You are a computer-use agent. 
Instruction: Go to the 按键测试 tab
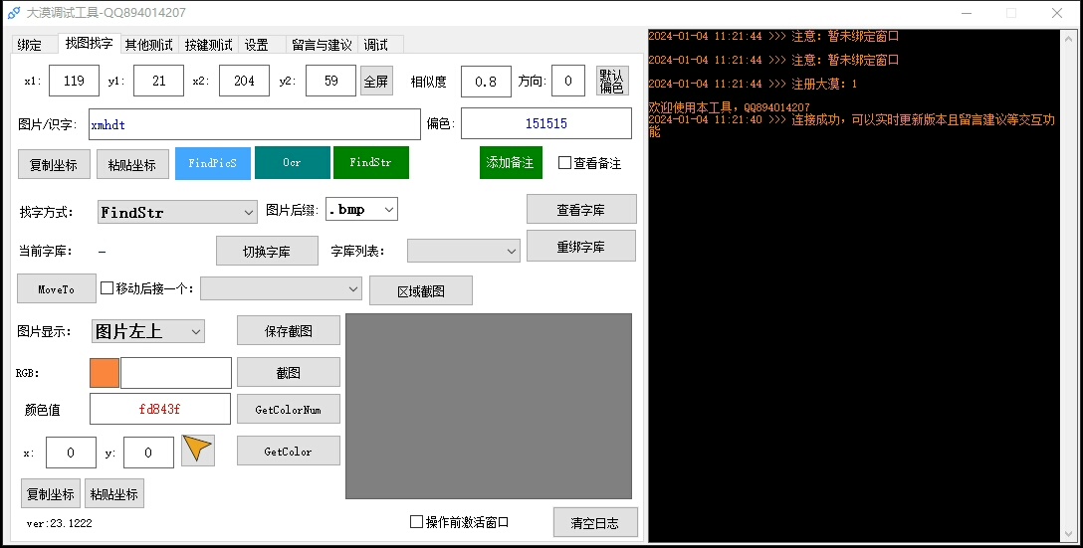[209, 45]
